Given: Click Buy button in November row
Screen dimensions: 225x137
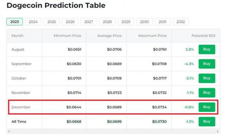Looking at the screenshot, I should (x=207, y=93).
